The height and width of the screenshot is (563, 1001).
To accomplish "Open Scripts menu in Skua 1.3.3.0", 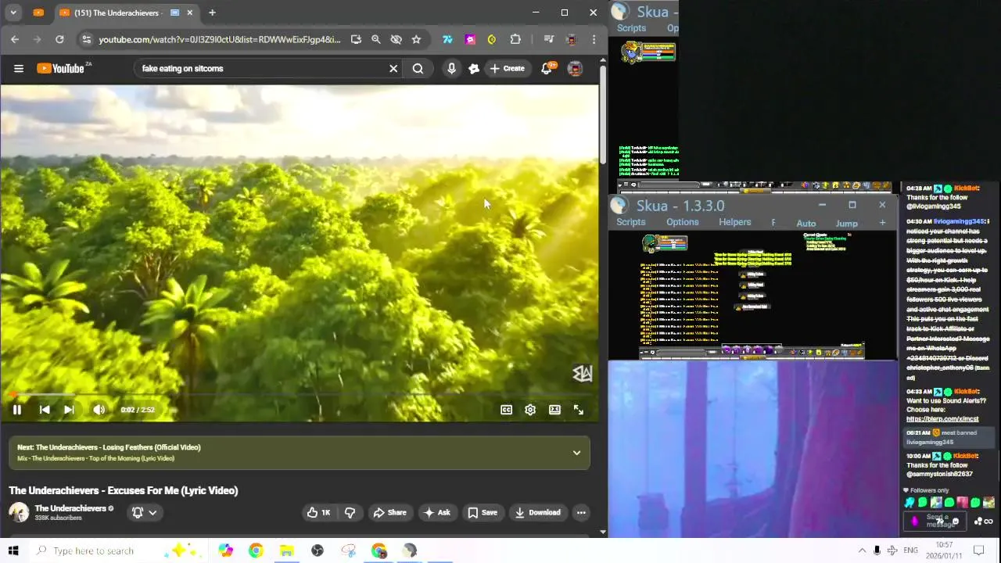I will point(631,223).
